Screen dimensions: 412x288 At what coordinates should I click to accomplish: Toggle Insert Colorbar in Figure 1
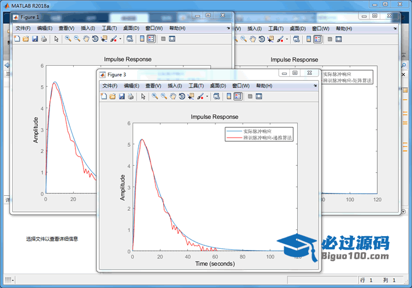pos(142,39)
